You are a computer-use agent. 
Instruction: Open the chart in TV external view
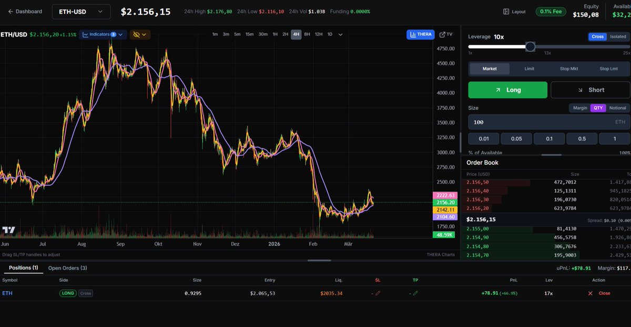pyautogui.click(x=446, y=35)
